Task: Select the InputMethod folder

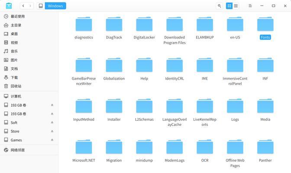Action: [84, 110]
